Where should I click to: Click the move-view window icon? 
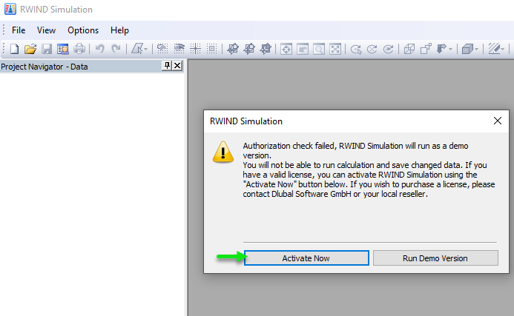286,49
